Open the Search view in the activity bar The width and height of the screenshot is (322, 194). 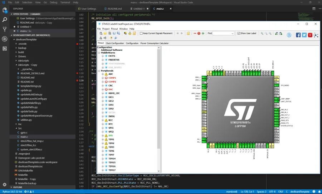(x=5, y=20)
